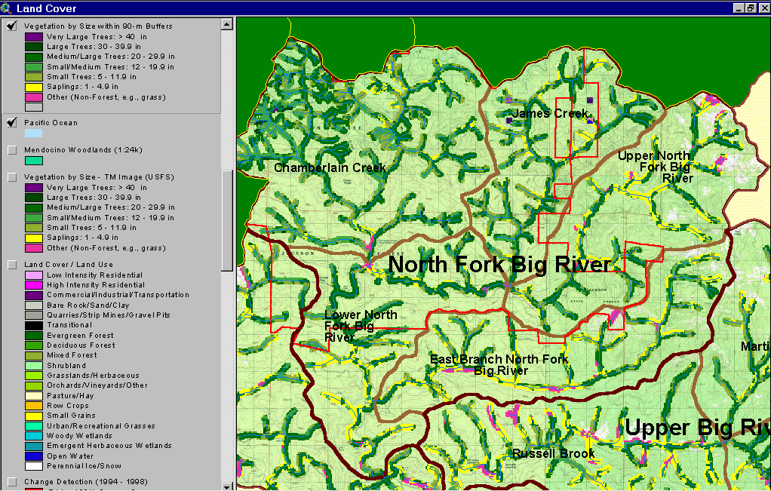Click the 'Russell Brook' map label

coord(554,453)
